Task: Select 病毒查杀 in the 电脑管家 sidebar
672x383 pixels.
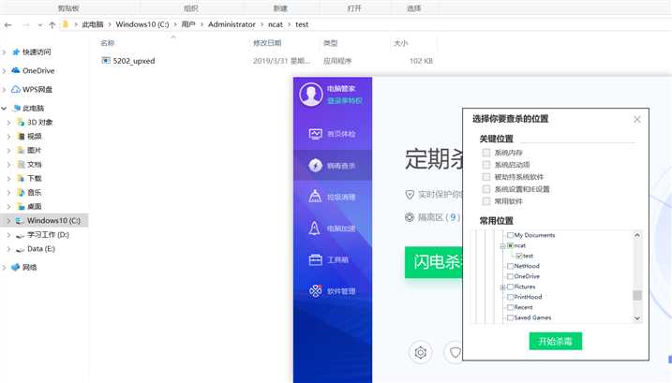Action: (x=333, y=166)
